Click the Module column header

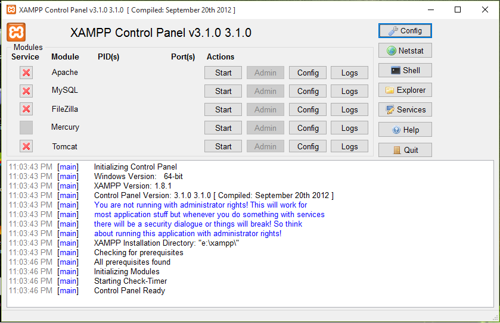tap(65, 57)
